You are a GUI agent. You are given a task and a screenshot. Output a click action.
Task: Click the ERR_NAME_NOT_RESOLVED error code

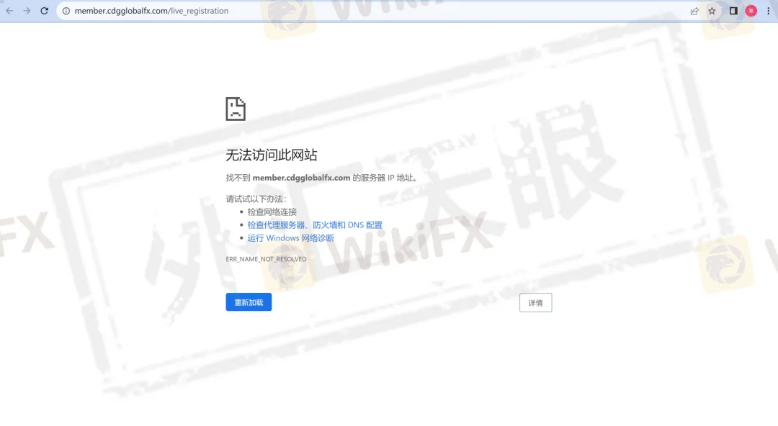pos(266,259)
